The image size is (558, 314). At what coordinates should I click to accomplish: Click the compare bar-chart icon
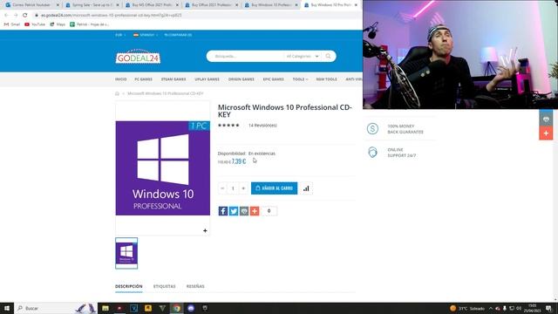[x=306, y=188]
